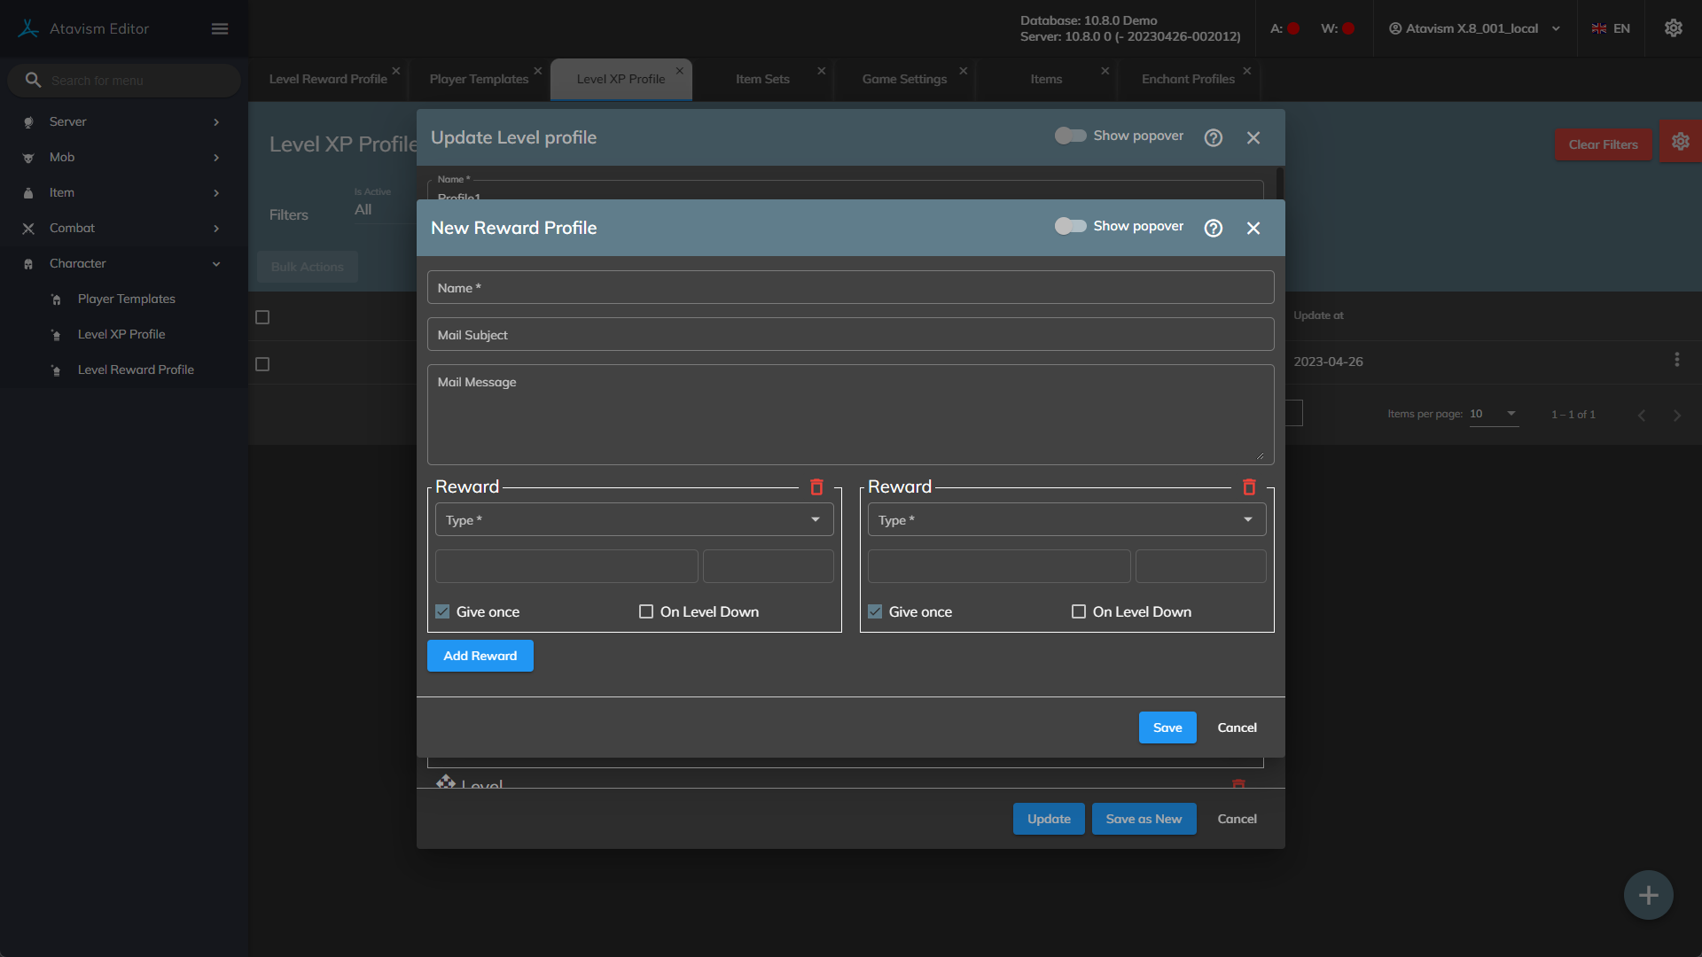
Task: Click the Mail Subject input field
Action: coord(850,335)
